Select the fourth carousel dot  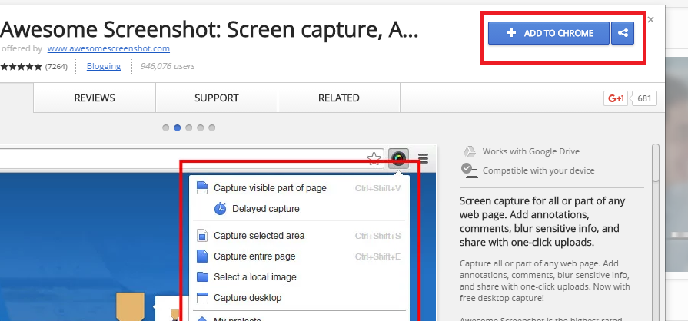click(201, 128)
